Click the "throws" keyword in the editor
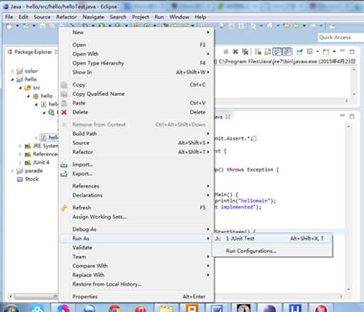This screenshot has width=364, height=312. (235, 170)
